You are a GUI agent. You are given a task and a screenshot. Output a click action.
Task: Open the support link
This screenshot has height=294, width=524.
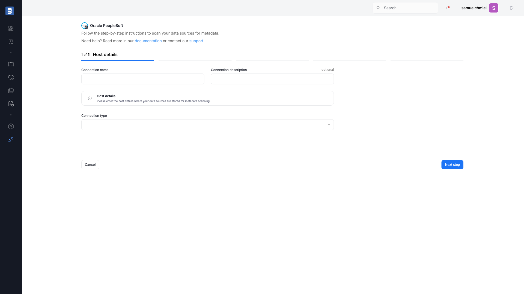[197, 41]
